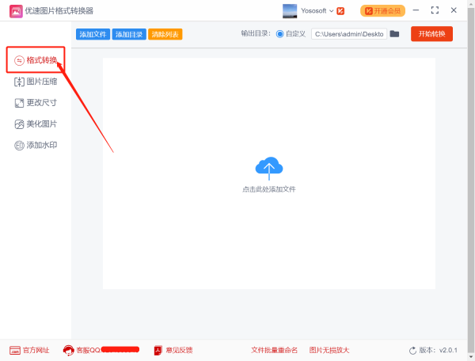
Task: Click the customer service headset icon
Action: coord(68,351)
